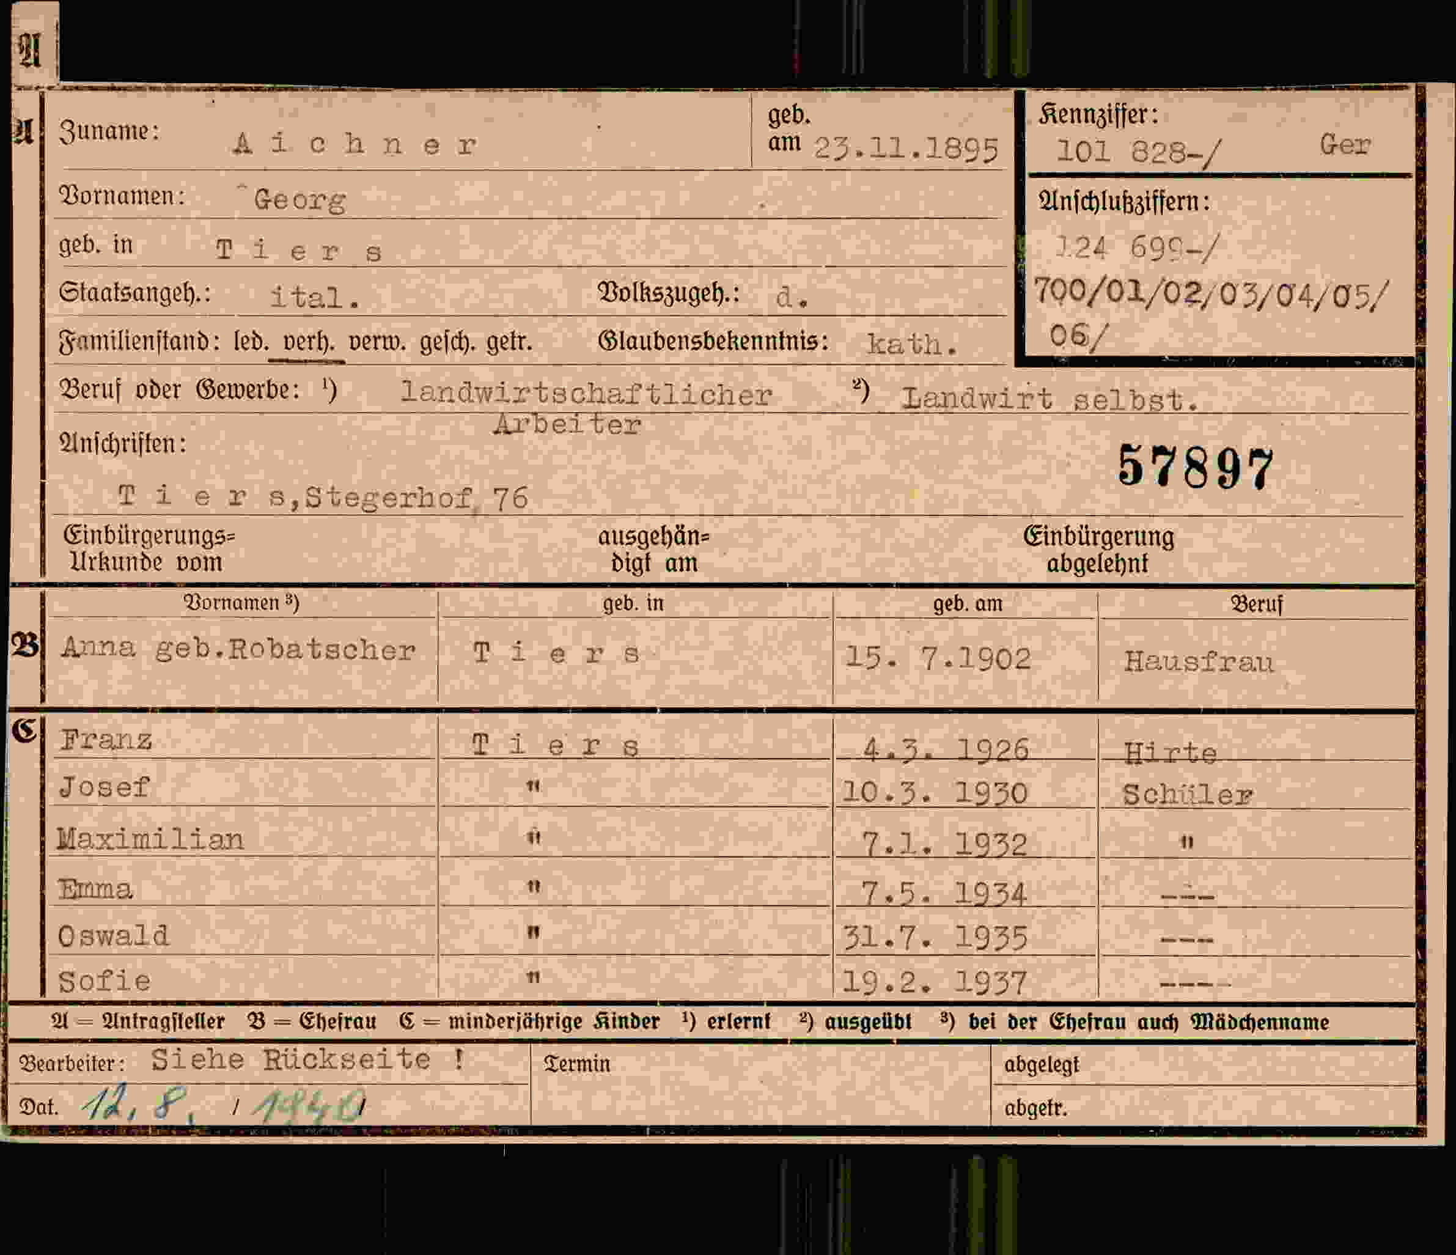Select the "Glaubensbekenntnis:" label
The image size is (1456, 1255).
713,342
